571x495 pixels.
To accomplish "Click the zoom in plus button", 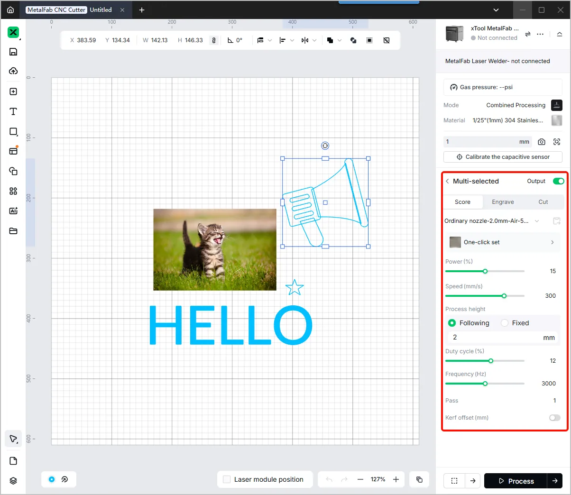I will pyautogui.click(x=396, y=479).
